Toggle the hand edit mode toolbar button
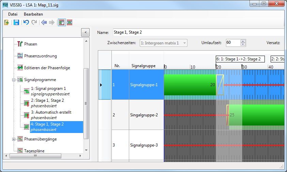Image resolution: width=287 pixels, height=172 pixels. (x=61, y=22)
